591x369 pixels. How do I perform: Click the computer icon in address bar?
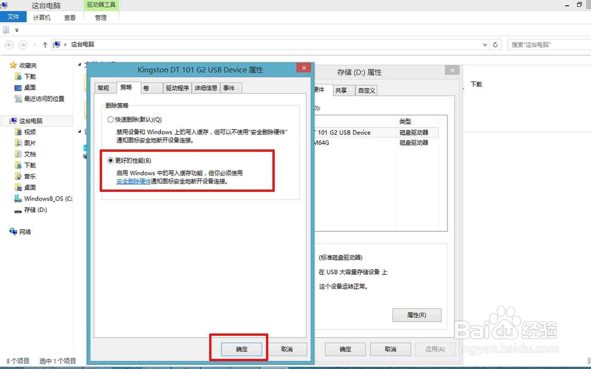coord(57,44)
